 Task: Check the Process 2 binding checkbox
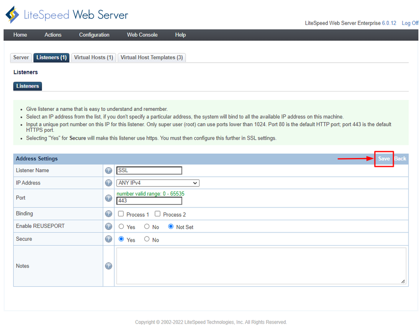click(x=157, y=214)
